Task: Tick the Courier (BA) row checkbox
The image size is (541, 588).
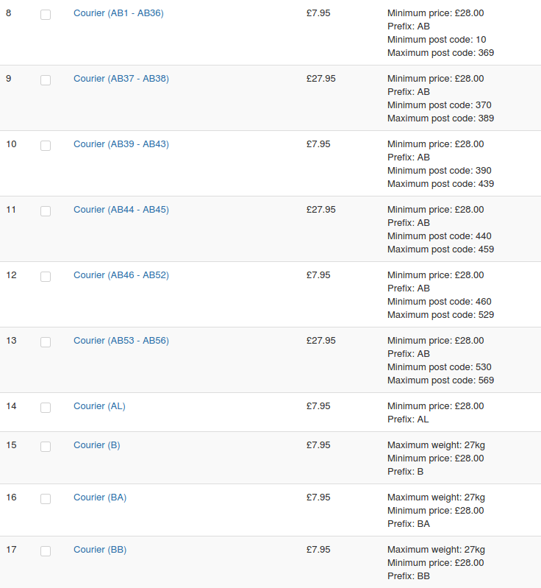Action: point(46,499)
